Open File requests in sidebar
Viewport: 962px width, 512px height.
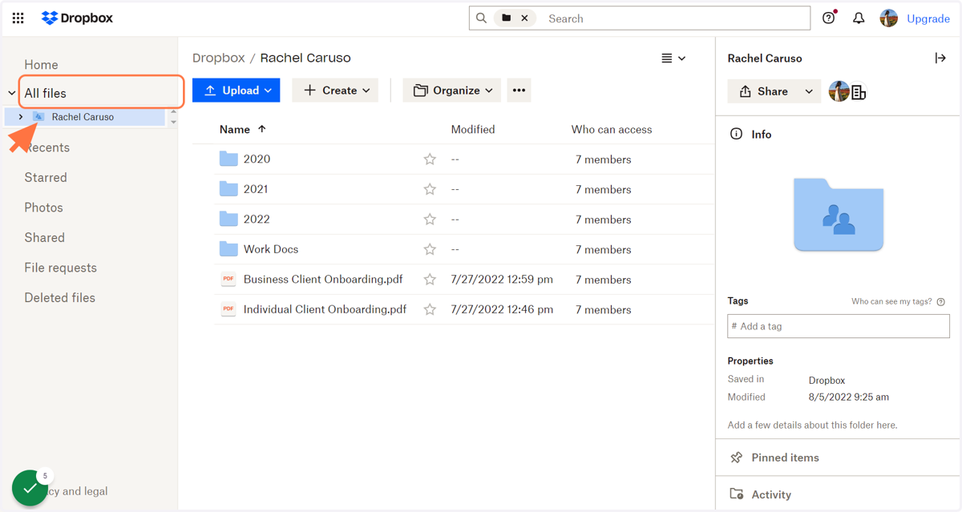60,268
